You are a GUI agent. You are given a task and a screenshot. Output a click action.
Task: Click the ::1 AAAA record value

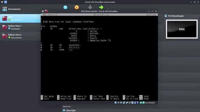pos(71,50)
